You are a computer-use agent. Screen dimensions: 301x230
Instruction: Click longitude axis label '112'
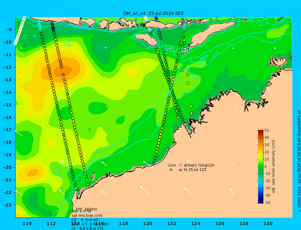tap(51, 224)
